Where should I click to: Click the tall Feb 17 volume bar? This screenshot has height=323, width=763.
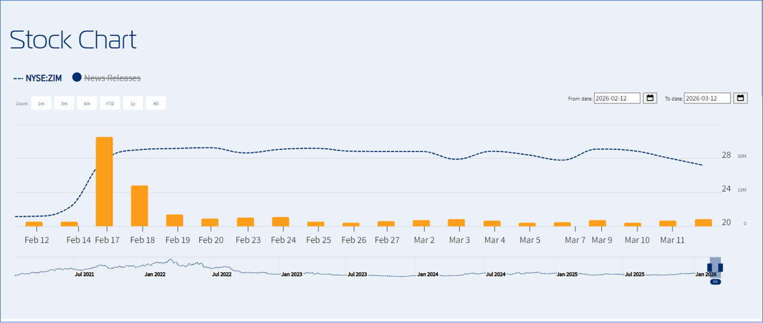point(104,181)
